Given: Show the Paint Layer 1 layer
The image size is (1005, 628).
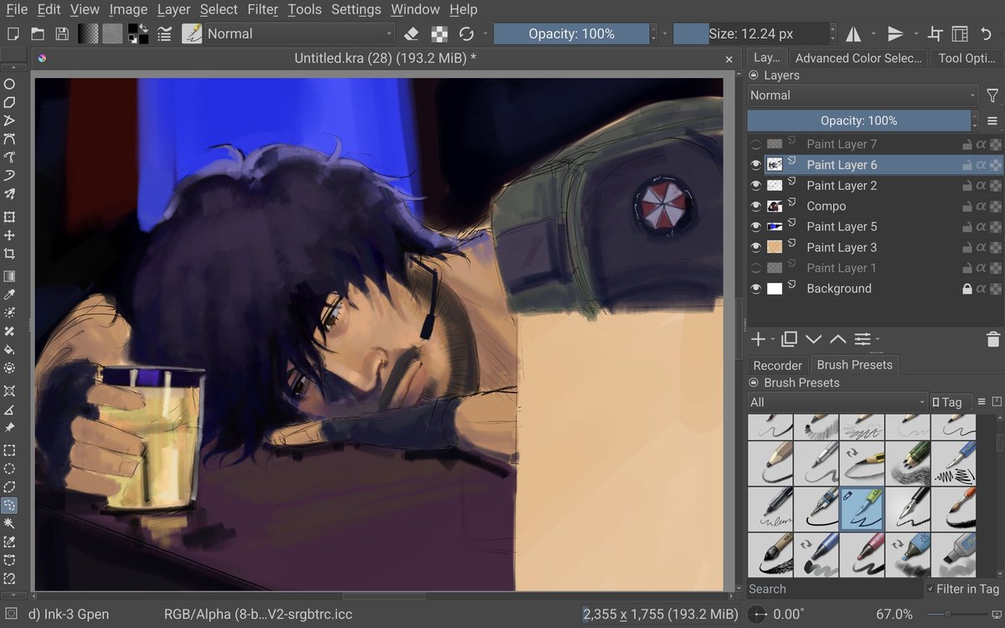Looking at the screenshot, I should click(756, 268).
